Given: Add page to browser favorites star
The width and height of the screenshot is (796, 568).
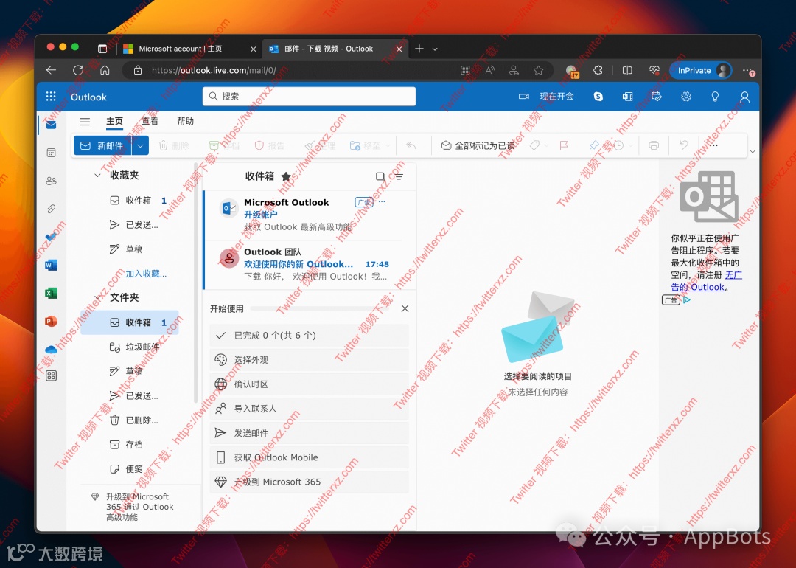Looking at the screenshot, I should tap(538, 71).
